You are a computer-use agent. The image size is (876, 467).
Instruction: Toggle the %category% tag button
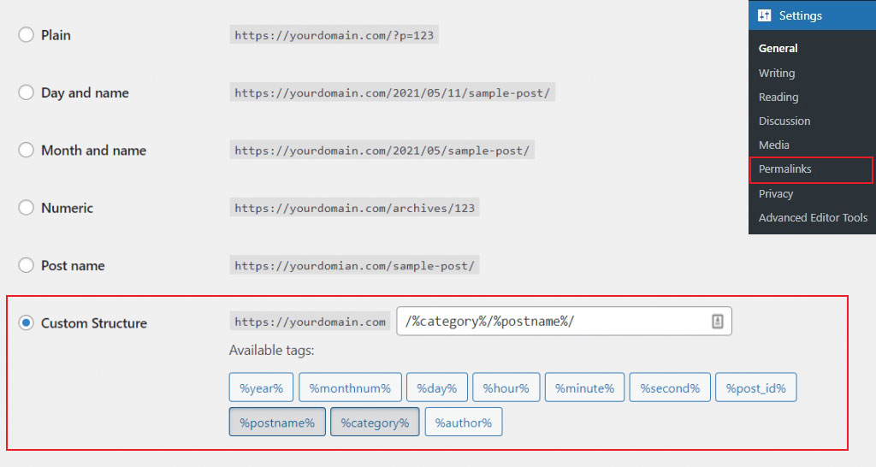pos(375,423)
